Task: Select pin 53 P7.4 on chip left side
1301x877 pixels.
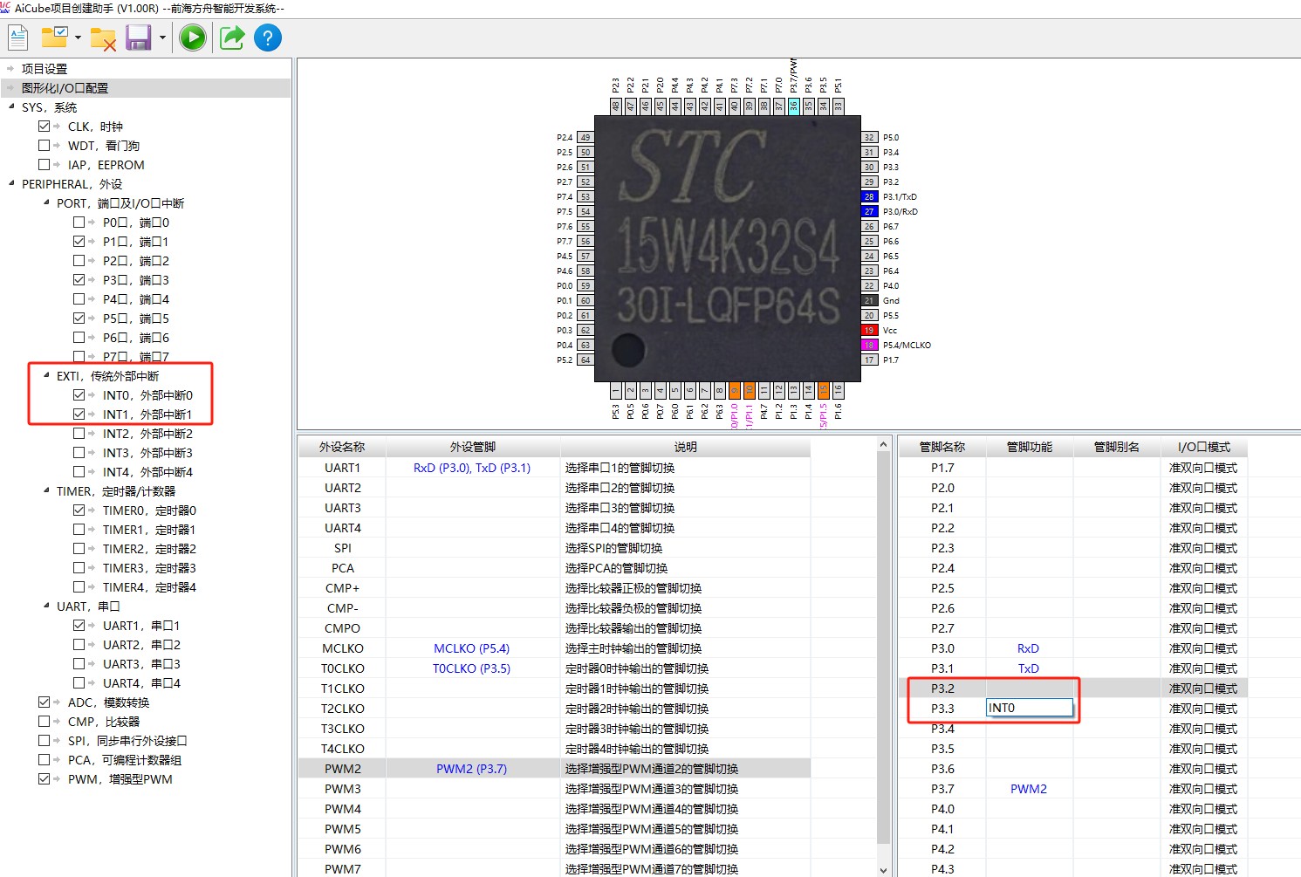Action: click(585, 196)
